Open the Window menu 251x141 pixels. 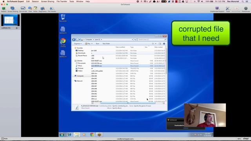click(x=80, y=2)
